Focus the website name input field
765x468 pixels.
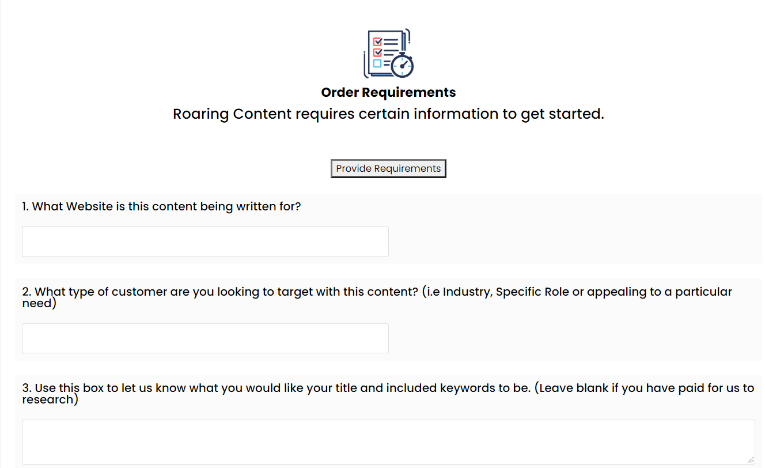205,241
